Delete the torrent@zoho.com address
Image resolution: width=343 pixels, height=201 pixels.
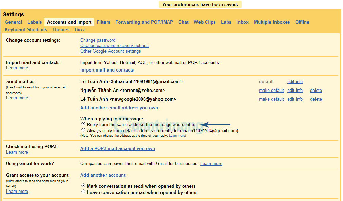pyautogui.click(x=316, y=90)
